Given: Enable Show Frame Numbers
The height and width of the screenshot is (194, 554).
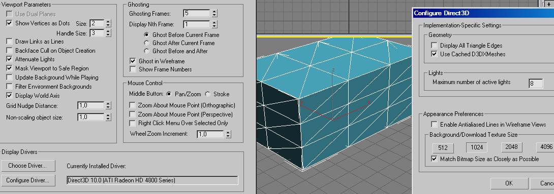Looking at the screenshot, I should pyautogui.click(x=133, y=69).
